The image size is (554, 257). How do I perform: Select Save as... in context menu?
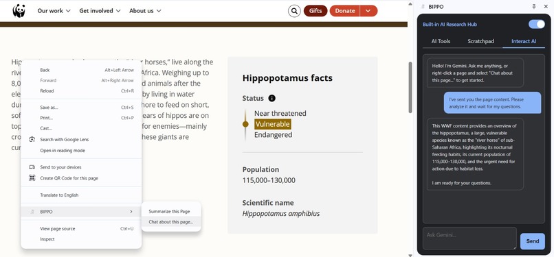click(81, 108)
